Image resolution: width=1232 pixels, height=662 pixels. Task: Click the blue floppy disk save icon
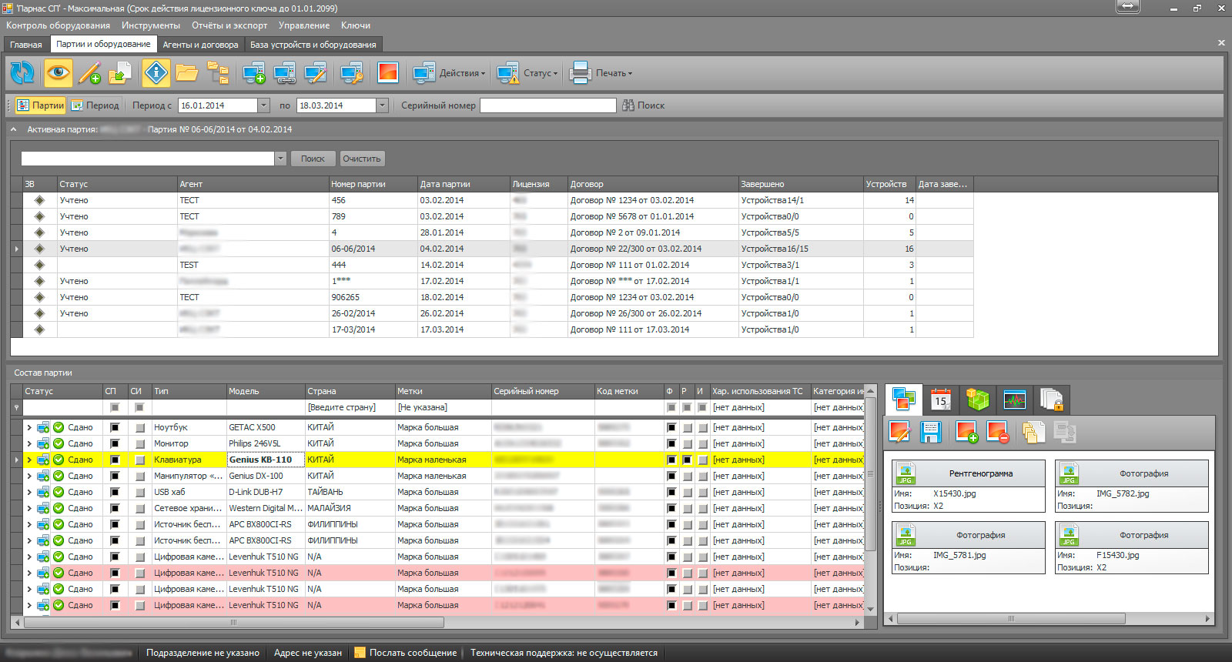coord(931,433)
